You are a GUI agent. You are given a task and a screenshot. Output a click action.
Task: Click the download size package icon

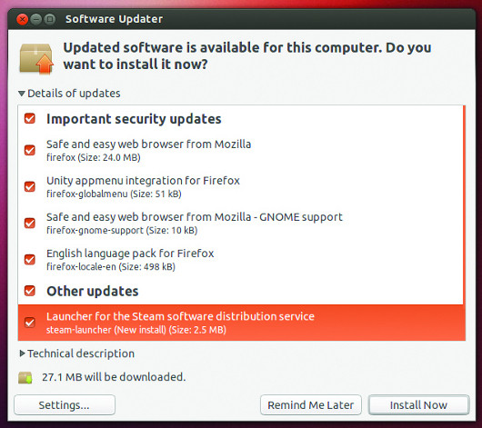[25, 377]
